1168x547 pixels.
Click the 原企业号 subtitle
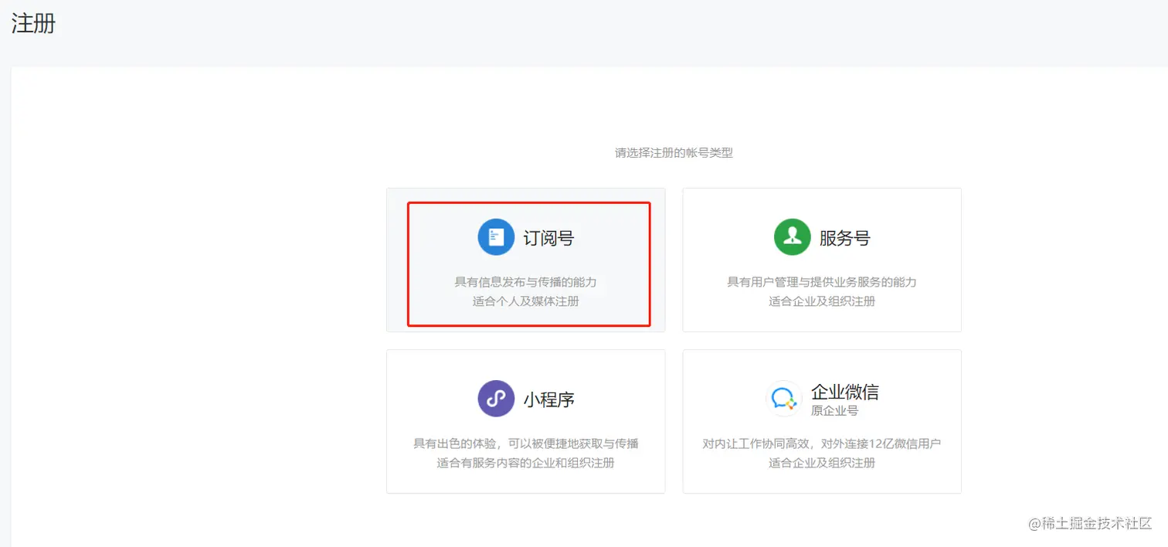(834, 411)
